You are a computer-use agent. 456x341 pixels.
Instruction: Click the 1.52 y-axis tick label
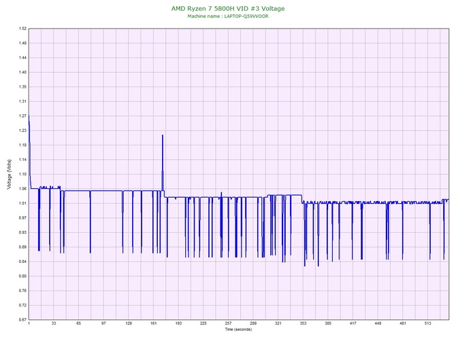pos(22,29)
